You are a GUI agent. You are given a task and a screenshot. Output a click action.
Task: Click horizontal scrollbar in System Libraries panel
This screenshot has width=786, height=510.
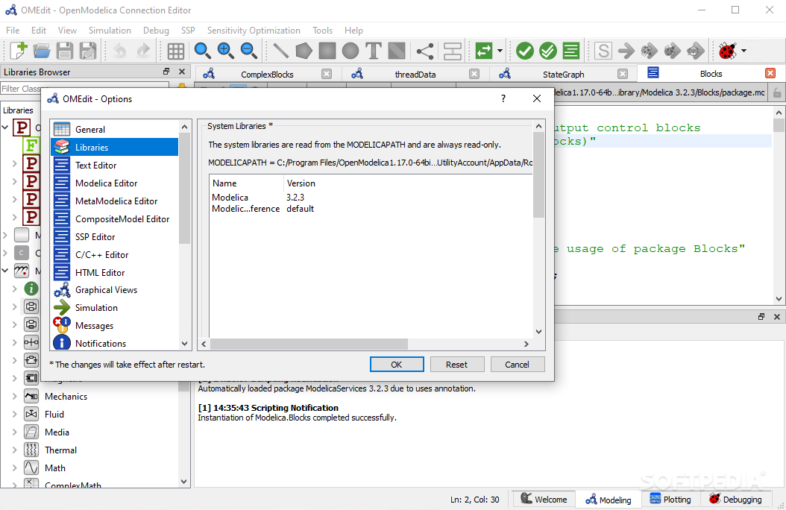[309, 344]
